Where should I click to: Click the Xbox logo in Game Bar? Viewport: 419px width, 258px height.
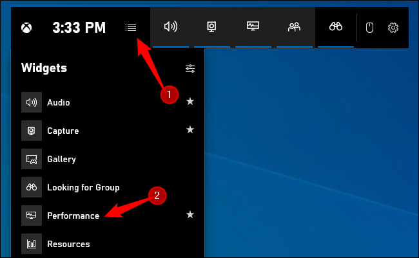click(28, 28)
